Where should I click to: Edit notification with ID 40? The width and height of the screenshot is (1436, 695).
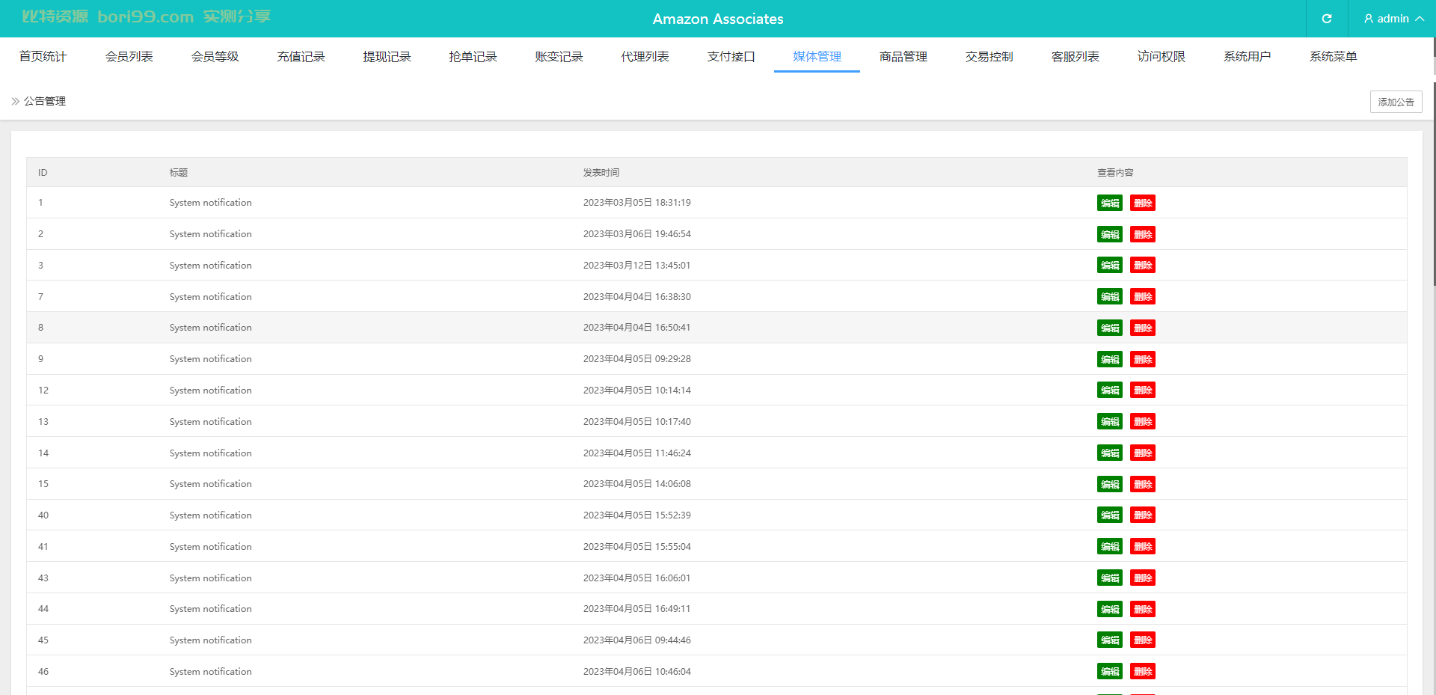(x=1110, y=515)
